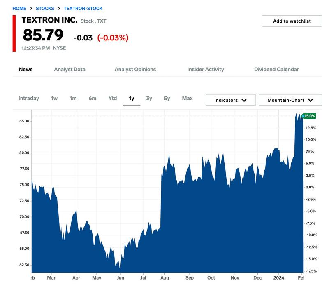Viewport: 329px width, 289px height.
Task: Open the Indicators dropdown
Action: (x=231, y=100)
